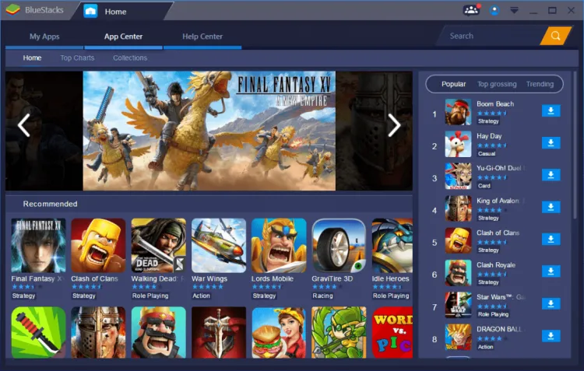Screen dimensions: 584x371
Task: Click the Clash Royale title text
Action: [x=496, y=265]
